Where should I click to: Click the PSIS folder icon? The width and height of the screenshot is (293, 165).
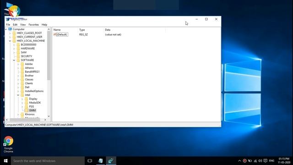click(x=27, y=106)
